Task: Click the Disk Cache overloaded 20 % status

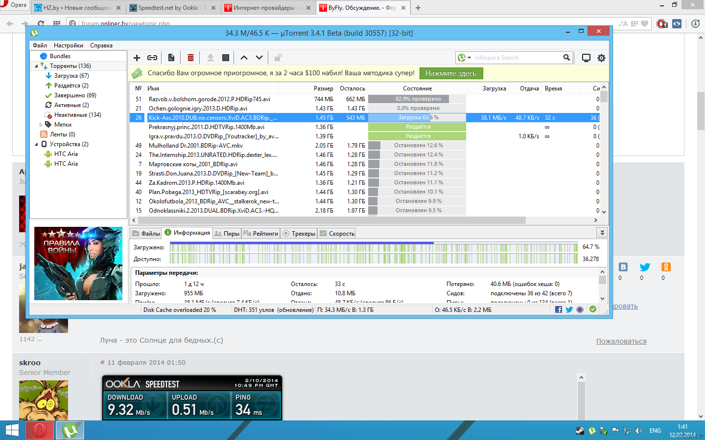Action: [x=180, y=310]
